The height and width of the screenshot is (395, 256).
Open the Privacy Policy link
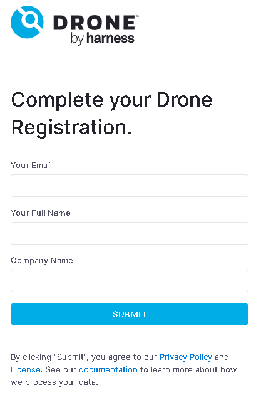pyautogui.click(x=186, y=357)
